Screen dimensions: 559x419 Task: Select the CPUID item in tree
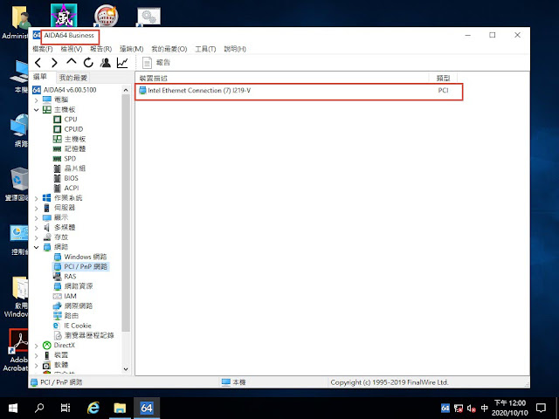73,129
